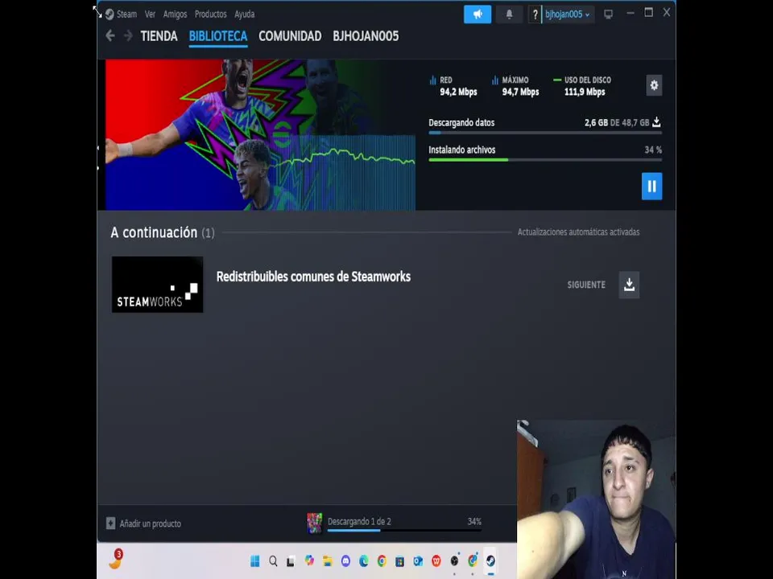Screen dimensions: 773x579
Task: Click the SIGUIENTE label
Action: [x=586, y=285]
